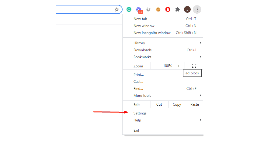Click the 100% zoom level value
Viewport: 257px width, 146px height.
pos(167,66)
